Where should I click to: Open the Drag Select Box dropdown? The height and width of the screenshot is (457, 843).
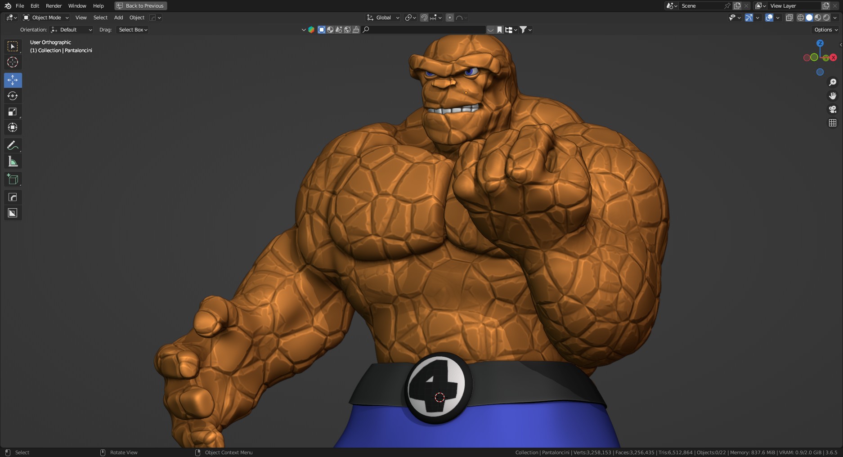coord(132,30)
